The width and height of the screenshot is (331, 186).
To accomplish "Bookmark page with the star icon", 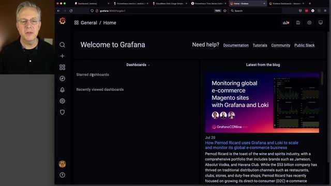I will pos(225,11).
